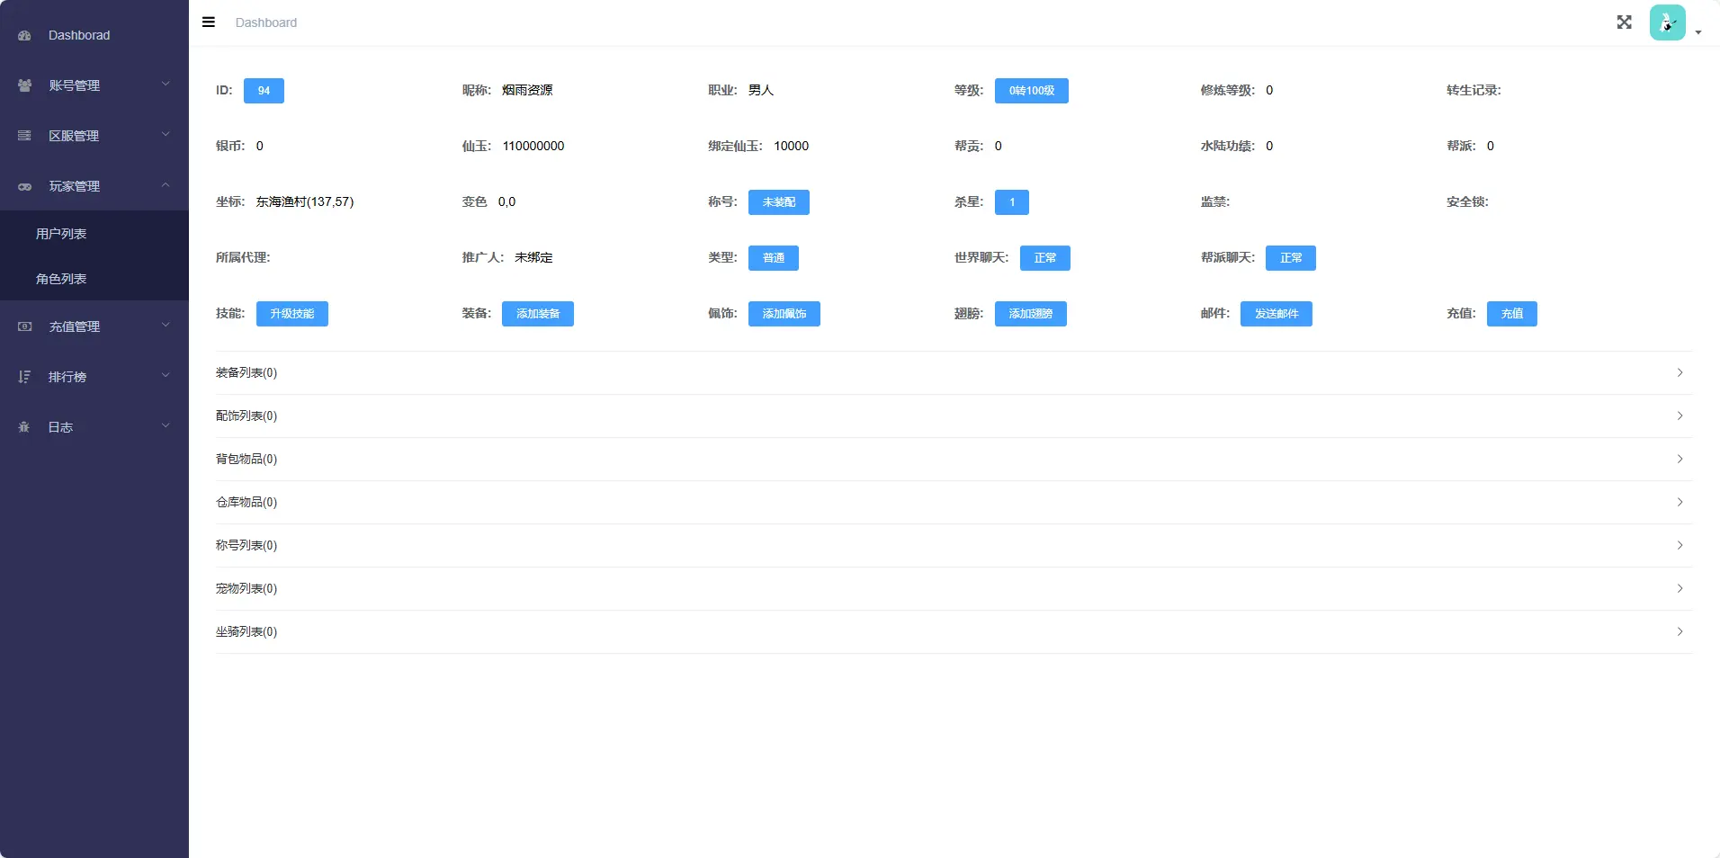The height and width of the screenshot is (858, 1720).
Task: Open the 用户列表 menu item
Action: 61,234
